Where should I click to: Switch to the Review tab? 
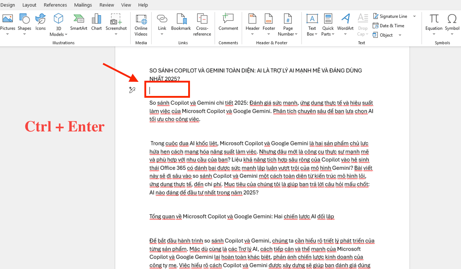[106, 5]
